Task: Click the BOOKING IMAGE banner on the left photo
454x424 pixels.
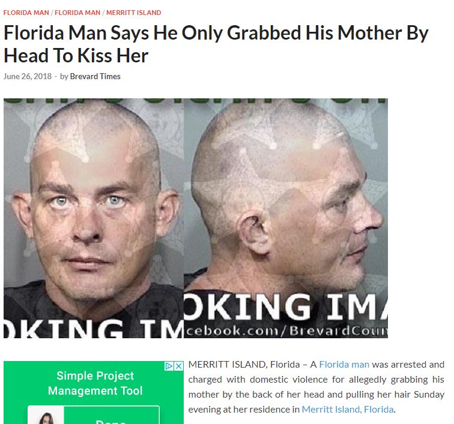Action: point(94,329)
